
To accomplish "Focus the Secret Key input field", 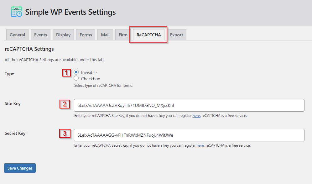I will tap(189, 135).
